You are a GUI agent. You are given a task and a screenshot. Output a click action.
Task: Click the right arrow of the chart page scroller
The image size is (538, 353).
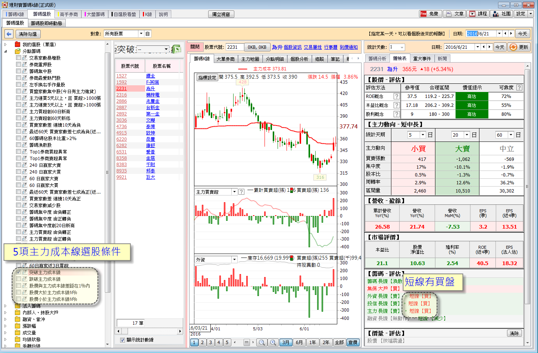point(253,343)
